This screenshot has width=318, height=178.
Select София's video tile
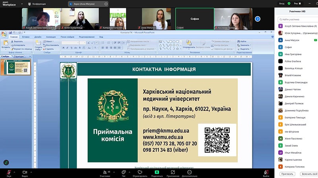coord(195,19)
